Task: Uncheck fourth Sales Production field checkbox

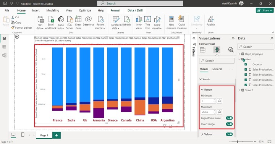Action: pyautogui.click(x=246, y=85)
